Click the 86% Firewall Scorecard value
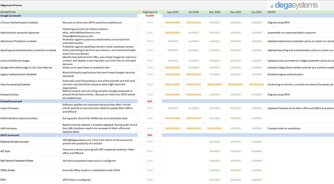Screen dimensions: 334x184 tap(150, 102)
